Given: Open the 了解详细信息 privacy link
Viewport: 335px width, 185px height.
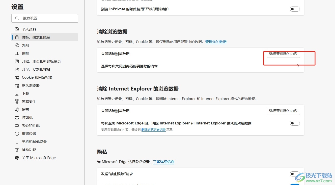Looking at the screenshot, I should [x=164, y=162].
